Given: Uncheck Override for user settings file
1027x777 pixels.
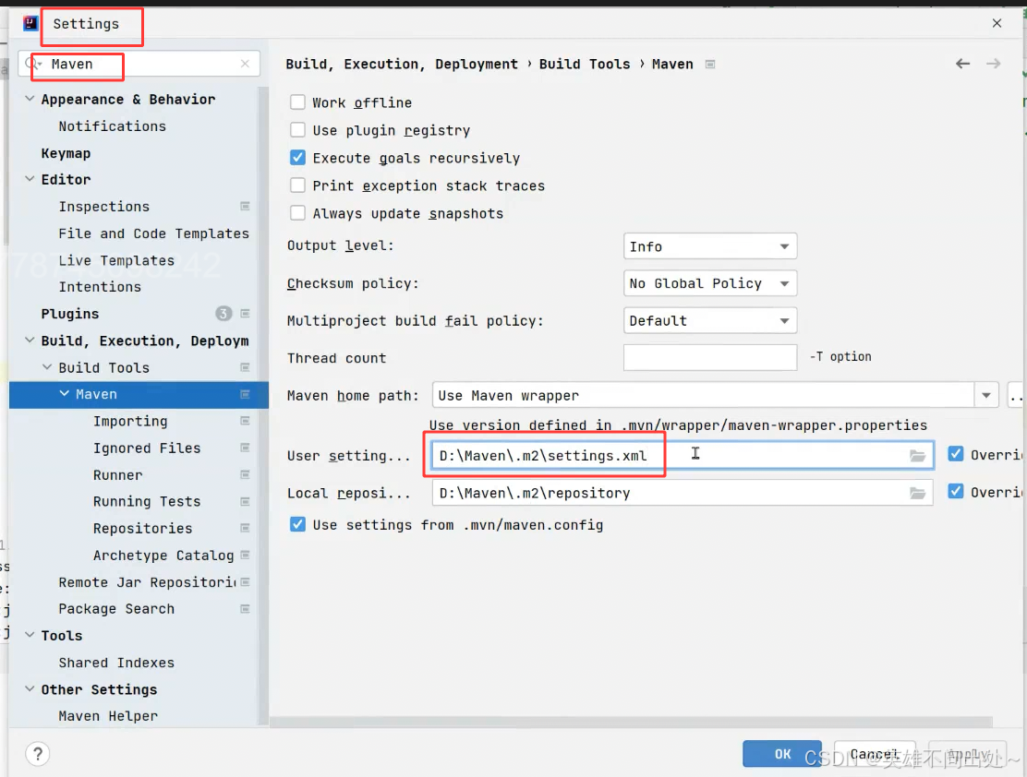Looking at the screenshot, I should (x=956, y=454).
